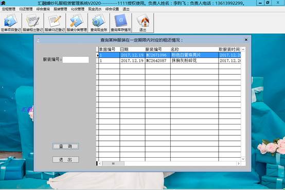The width and height of the screenshot is (285, 190).
Task: Open the 查询现金账 toolbar icon
Action: (99, 23)
